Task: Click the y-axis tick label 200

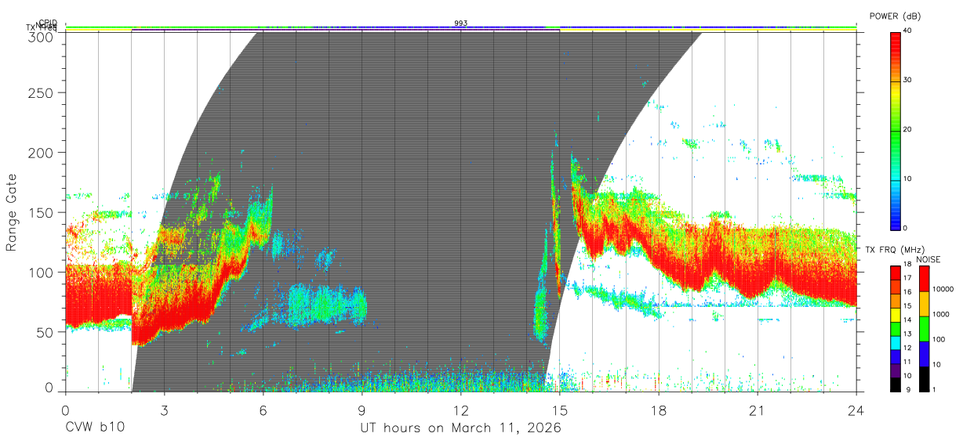Action: pyautogui.click(x=40, y=152)
